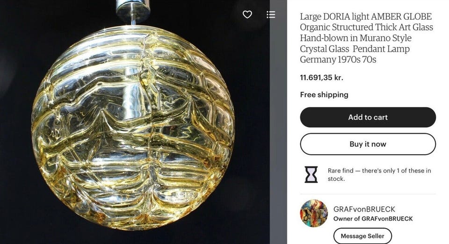This screenshot has height=244, width=449.
Task: Message the seller GRAFvonBRUECK
Action: click(x=362, y=236)
